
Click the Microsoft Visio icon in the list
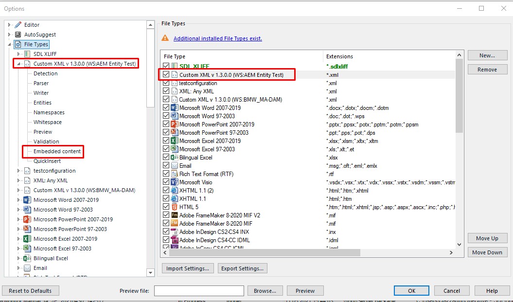tap(175, 182)
